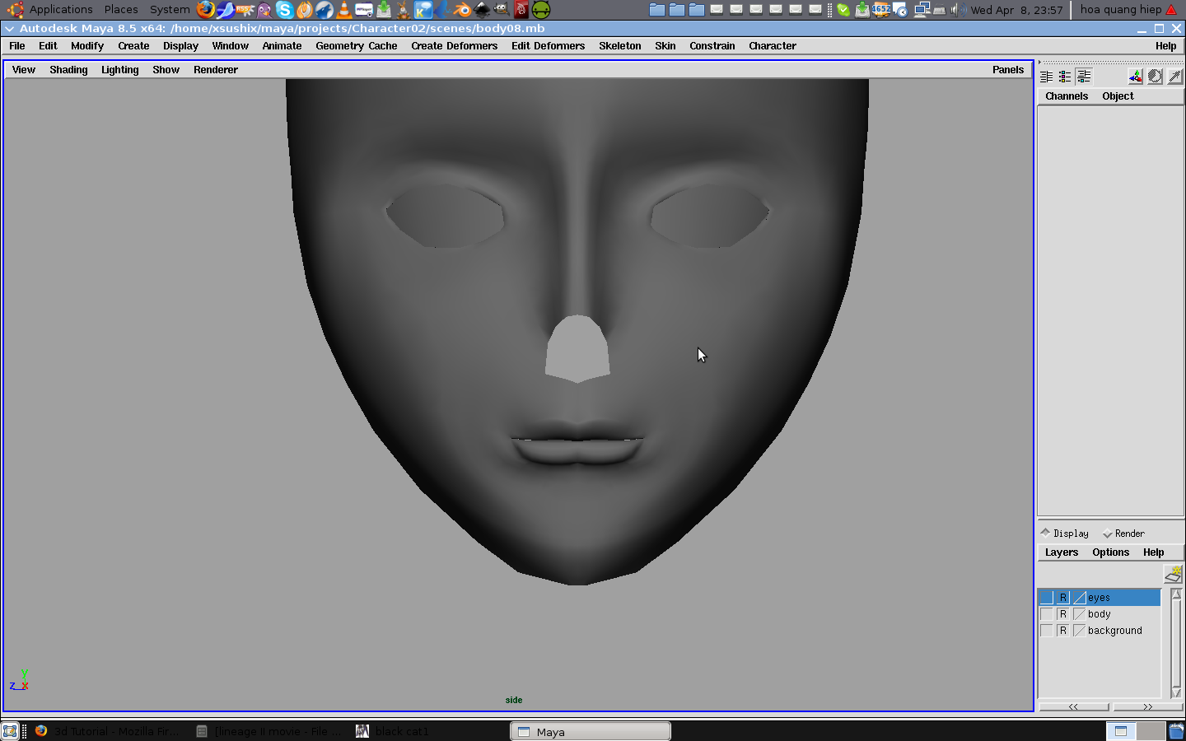The image size is (1186, 741).
Task: Click the third channel box layout icon
Action: [x=1084, y=77]
